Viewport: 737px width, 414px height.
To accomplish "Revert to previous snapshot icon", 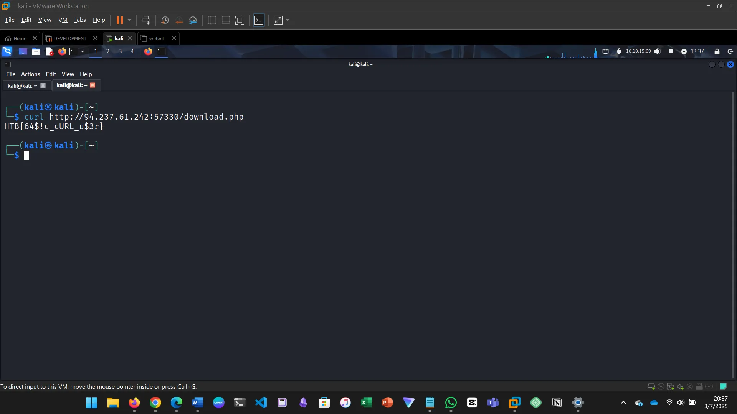I will tap(179, 20).
